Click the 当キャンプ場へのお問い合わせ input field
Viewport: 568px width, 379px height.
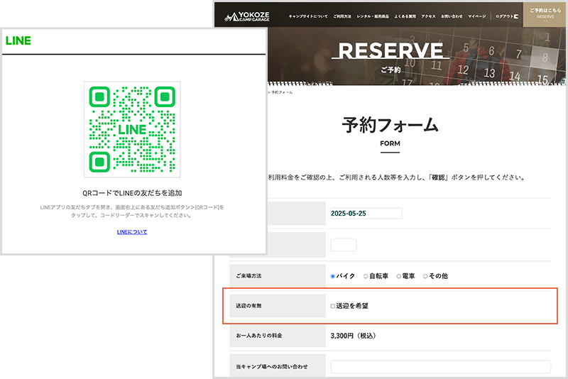click(440, 366)
